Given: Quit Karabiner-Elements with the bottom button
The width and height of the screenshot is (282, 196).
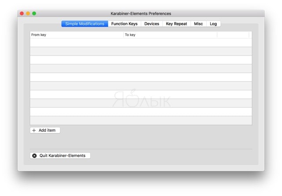Looking at the screenshot, I should click(x=60, y=155).
